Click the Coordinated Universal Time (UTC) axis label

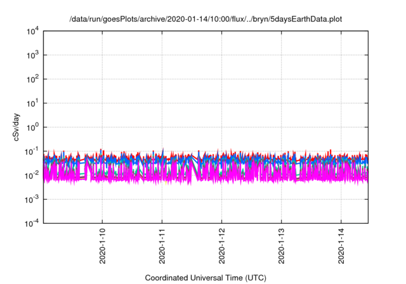tap(206, 278)
